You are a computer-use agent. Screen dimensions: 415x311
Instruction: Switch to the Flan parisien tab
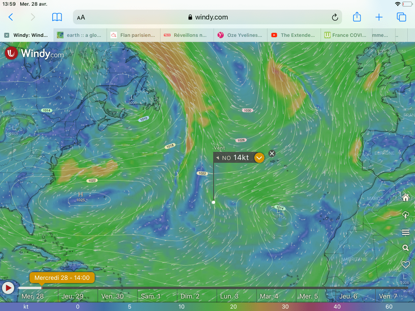point(133,35)
